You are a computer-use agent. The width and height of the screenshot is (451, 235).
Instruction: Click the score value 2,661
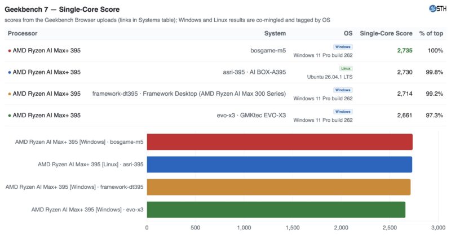[x=405, y=116]
